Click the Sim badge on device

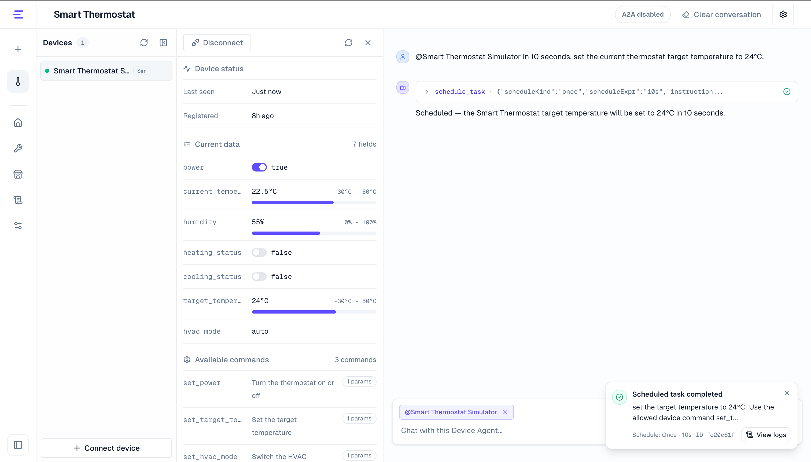142,71
